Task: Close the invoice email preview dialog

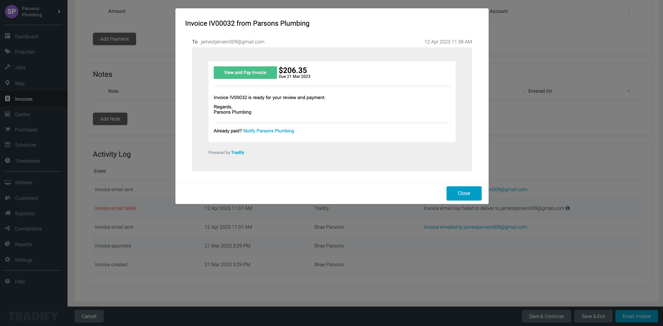Action: [x=464, y=193]
